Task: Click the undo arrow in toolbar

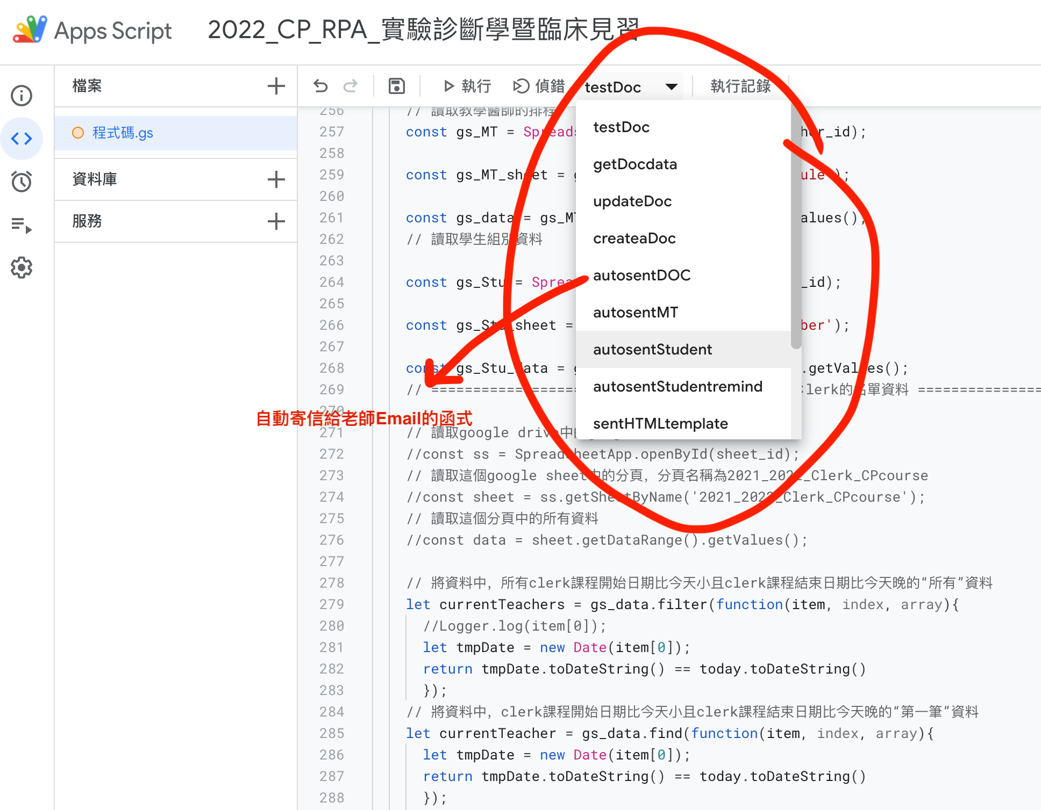Action: [320, 86]
